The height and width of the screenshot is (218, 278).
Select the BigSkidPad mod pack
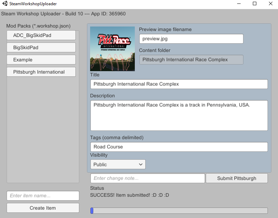pyautogui.click(x=41, y=47)
